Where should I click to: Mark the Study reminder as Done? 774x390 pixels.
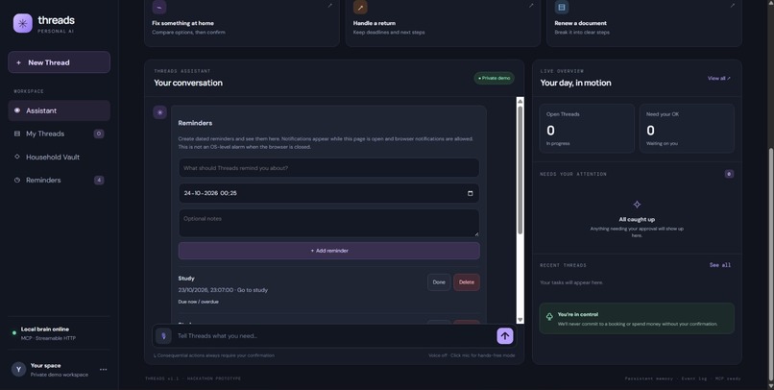pos(439,282)
